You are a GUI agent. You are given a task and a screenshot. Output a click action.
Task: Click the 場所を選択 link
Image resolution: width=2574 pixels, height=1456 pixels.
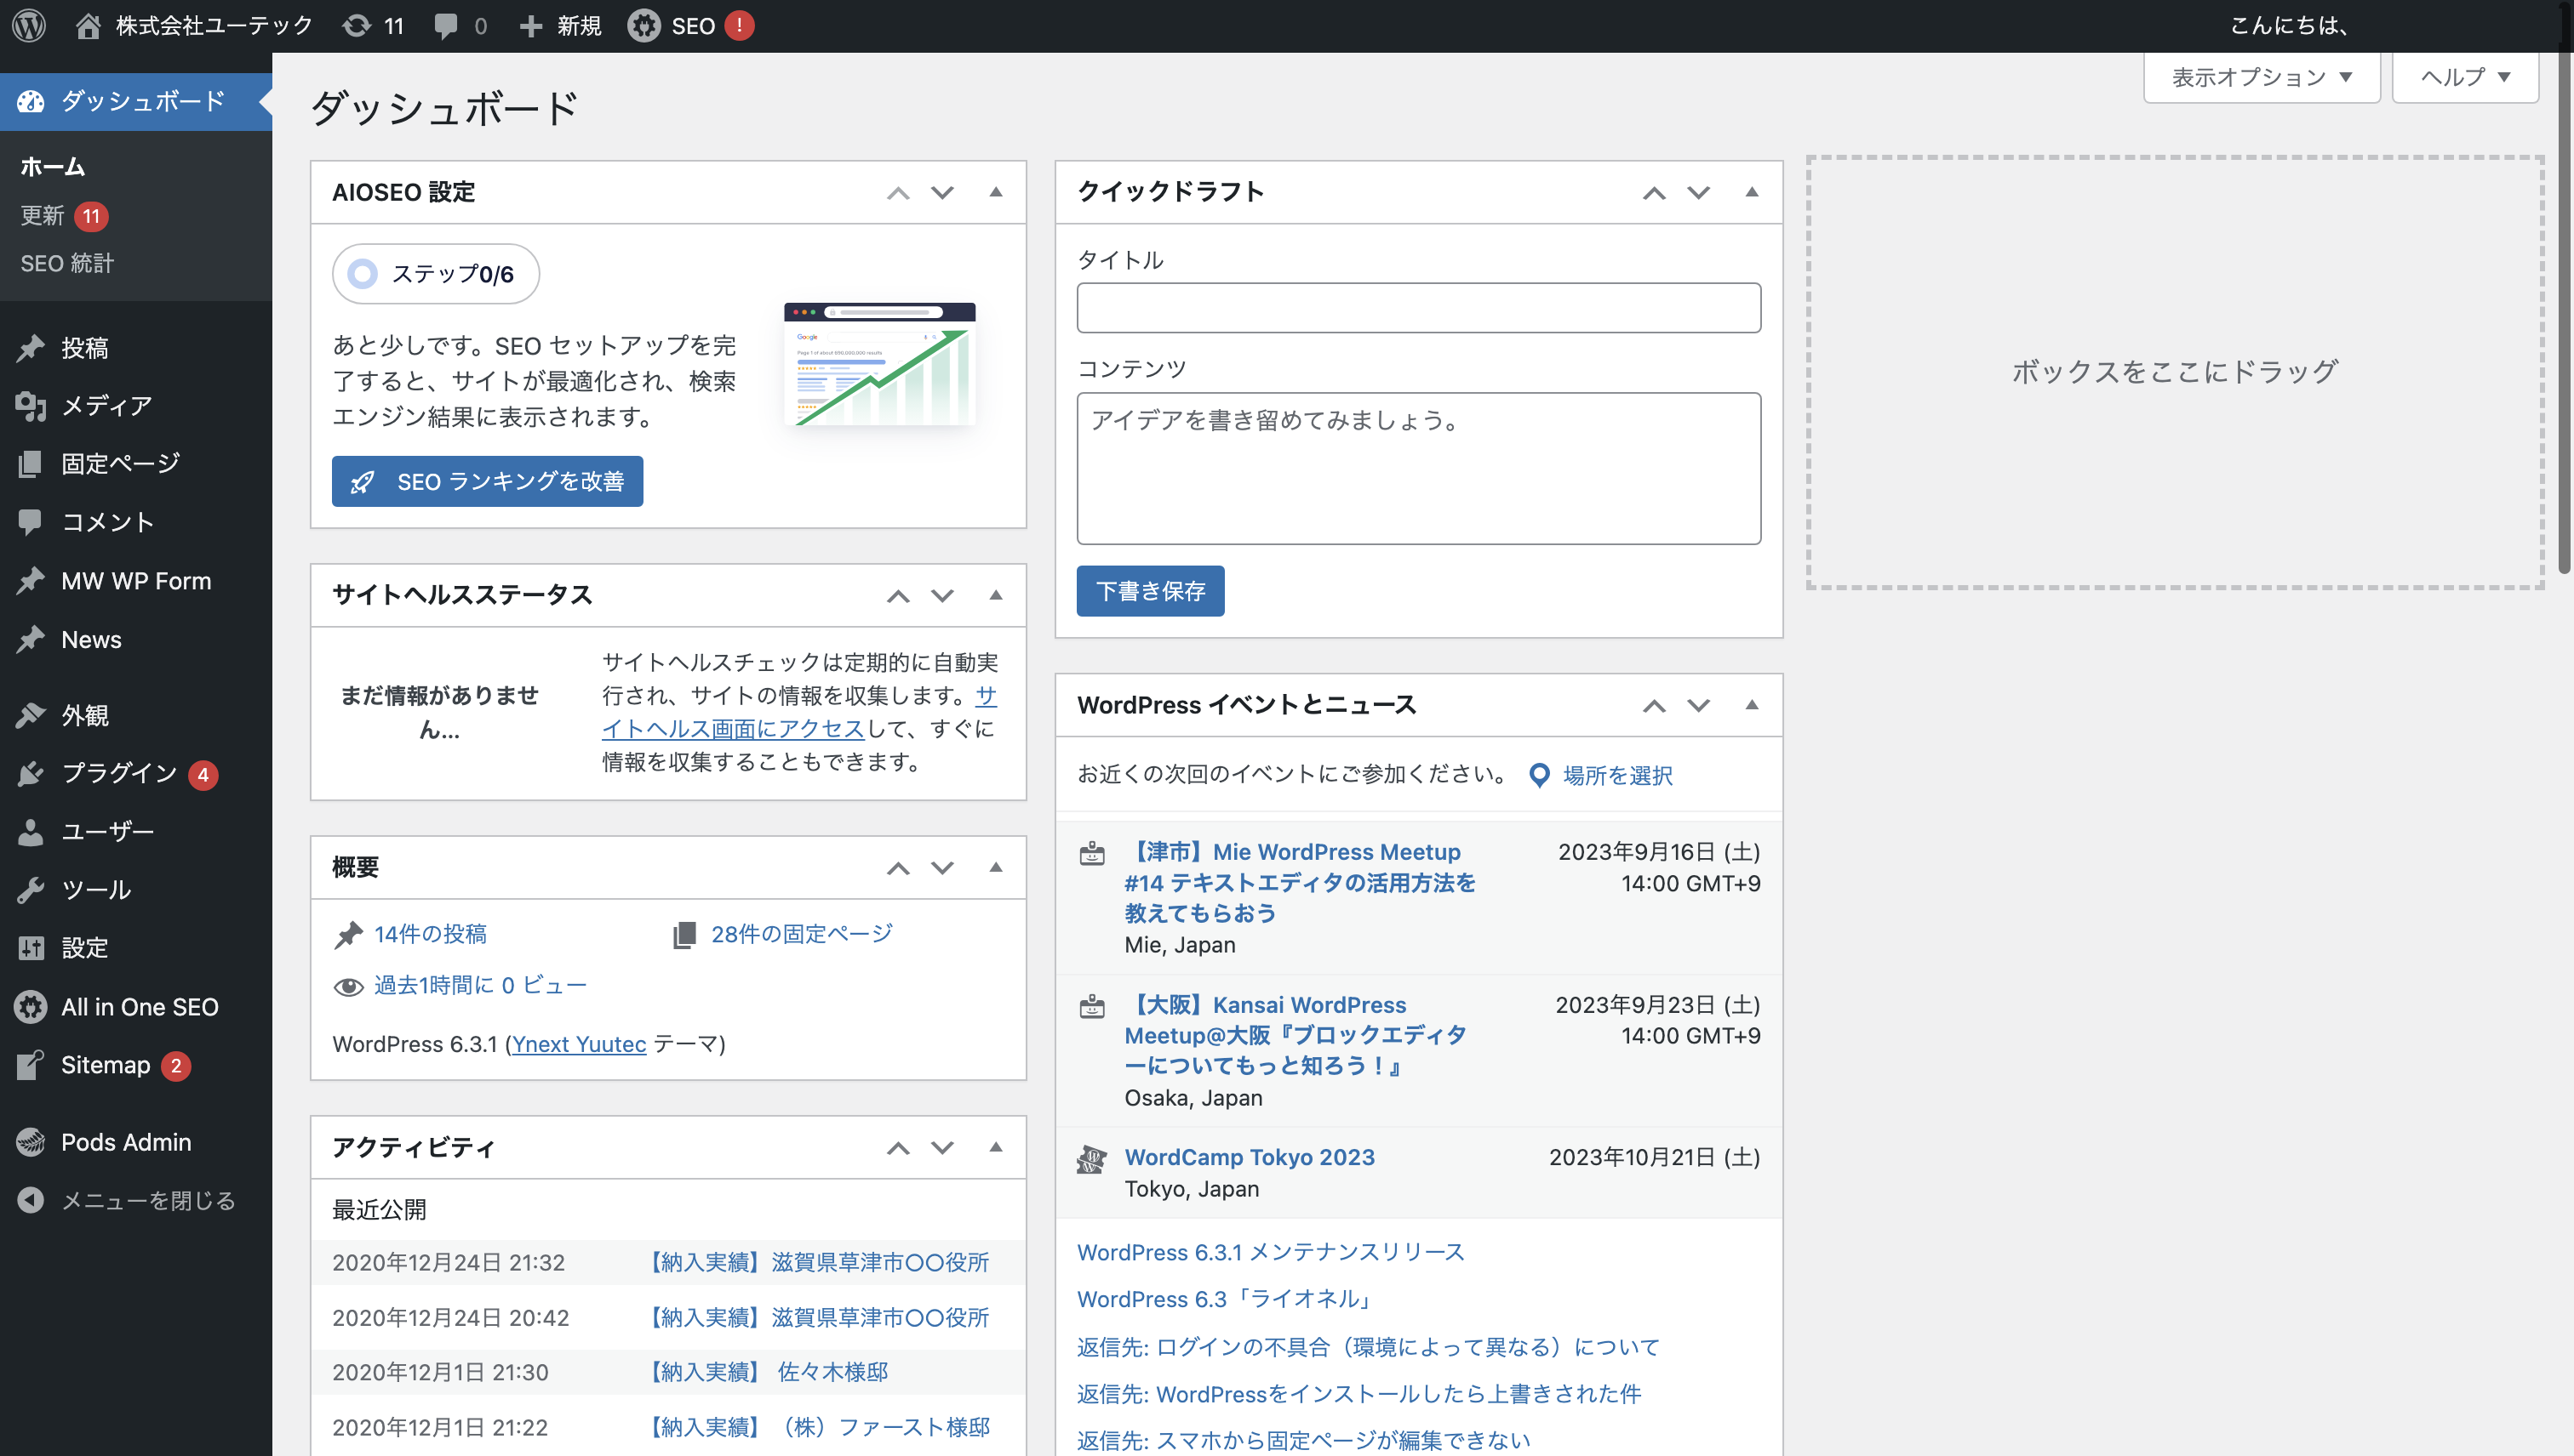tap(1617, 775)
